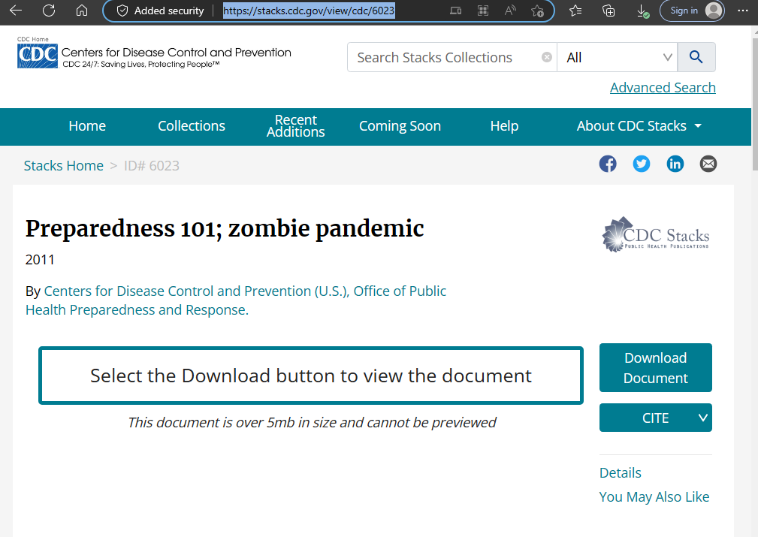Share the page on LinkedIn
The image size is (758, 537).
click(x=675, y=164)
